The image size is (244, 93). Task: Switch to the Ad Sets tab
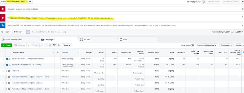coord(98,40)
